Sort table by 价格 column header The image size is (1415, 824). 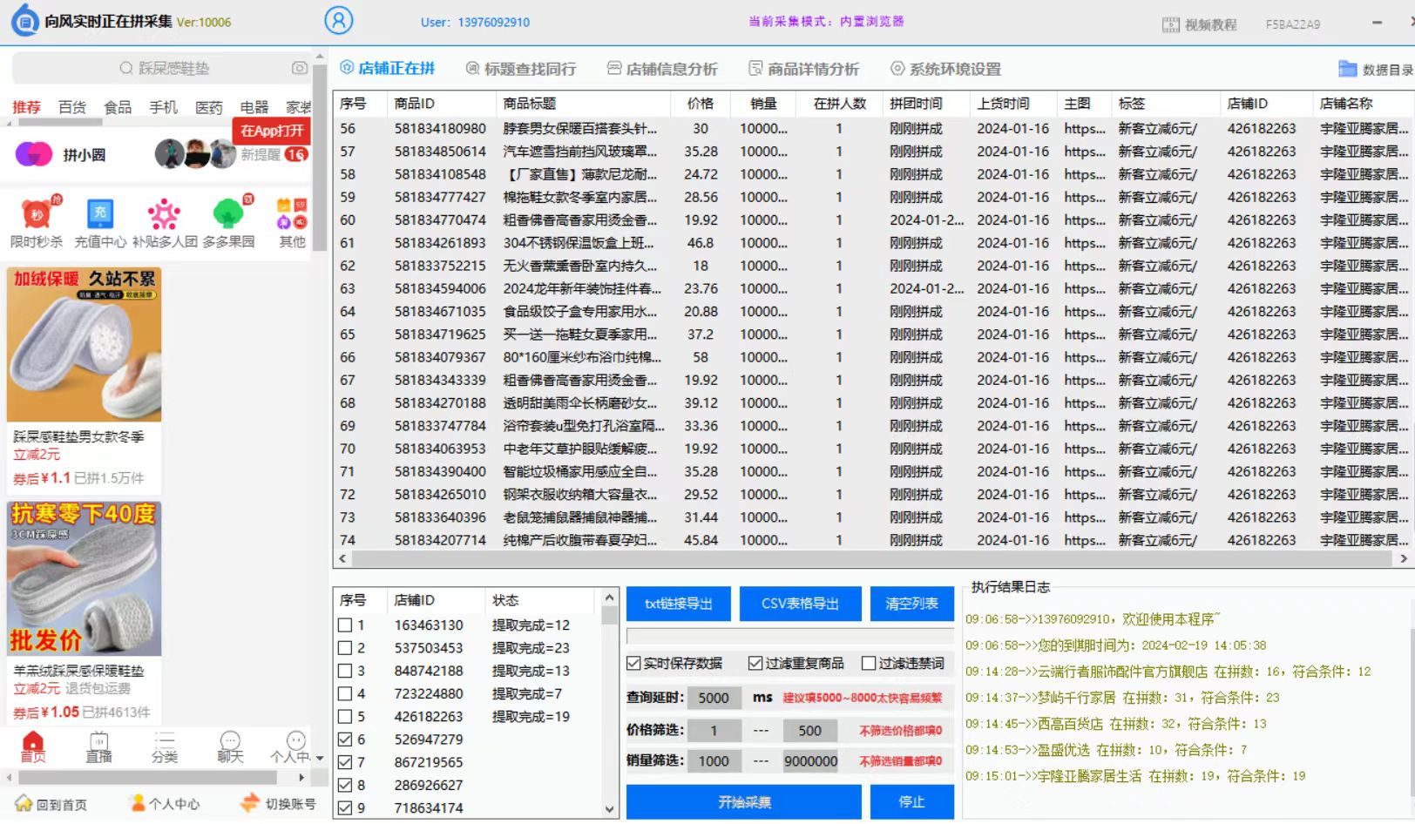tap(701, 104)
